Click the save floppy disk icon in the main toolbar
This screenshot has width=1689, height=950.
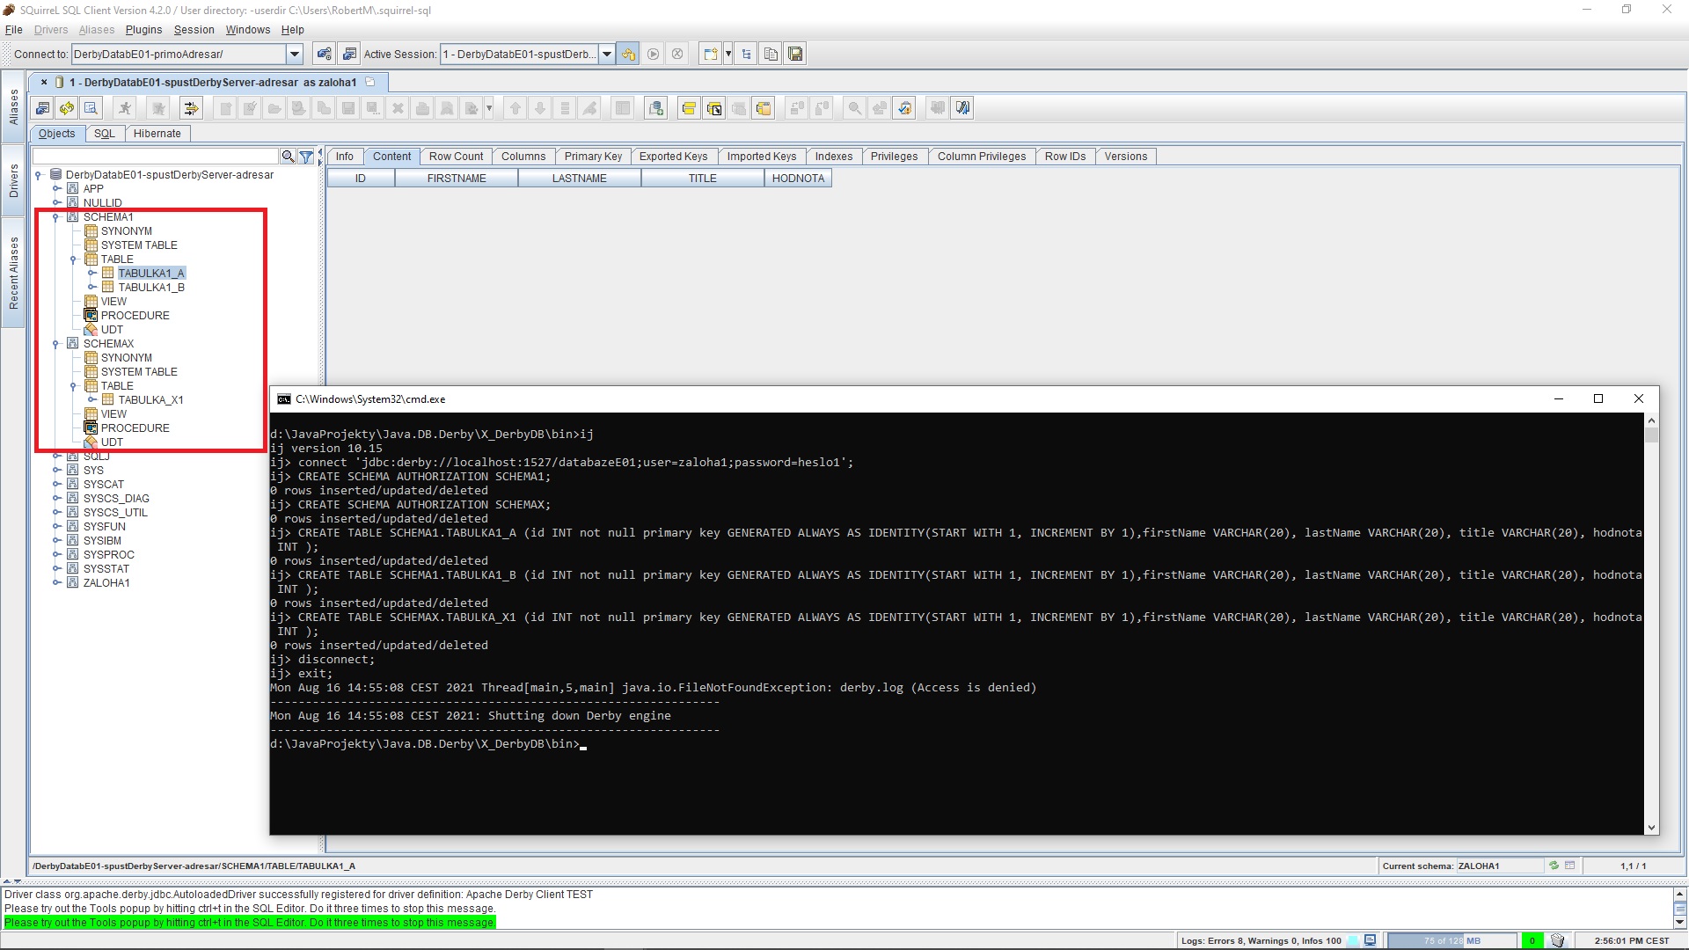[x=795, y=55]
